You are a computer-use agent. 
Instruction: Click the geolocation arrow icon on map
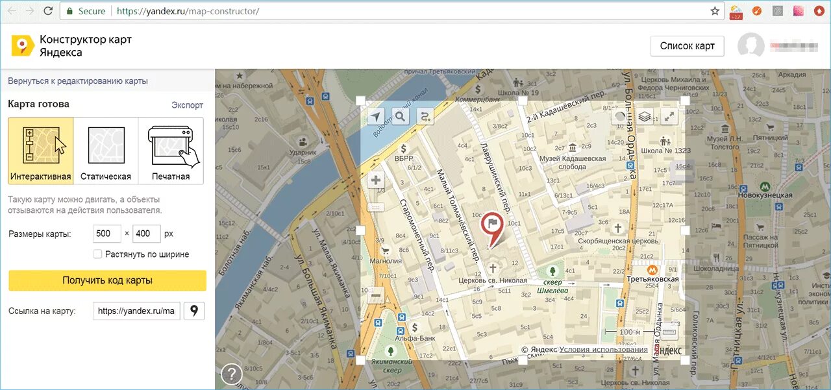pos(376,116)
